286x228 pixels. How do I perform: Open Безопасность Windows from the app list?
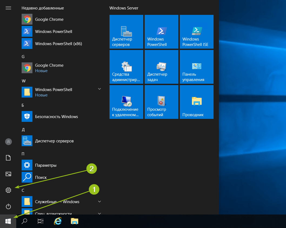point(62,116)
